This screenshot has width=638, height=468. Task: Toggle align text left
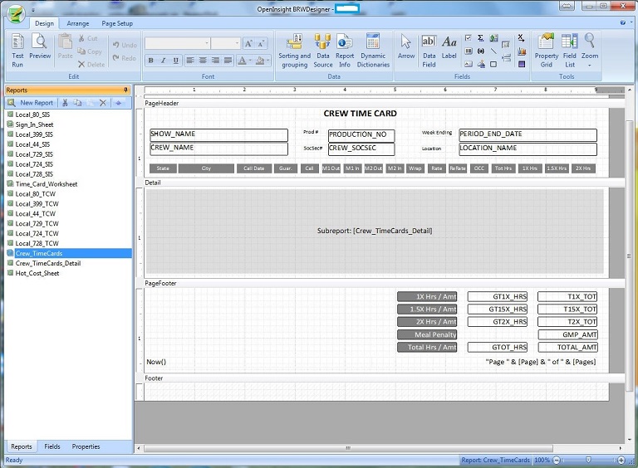pyautogui.click(x=190, y=61)
